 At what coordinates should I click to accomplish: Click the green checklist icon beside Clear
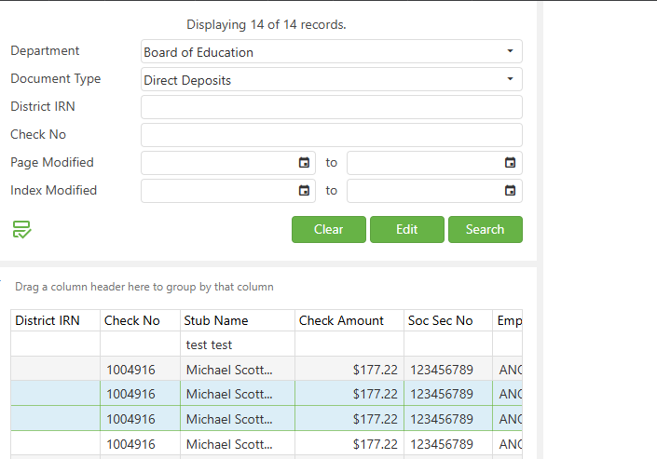tap(21, 229)
